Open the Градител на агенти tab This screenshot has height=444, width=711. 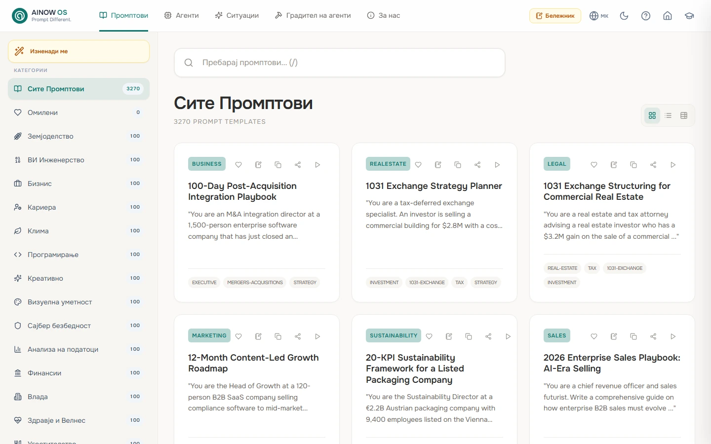point(313,16)
